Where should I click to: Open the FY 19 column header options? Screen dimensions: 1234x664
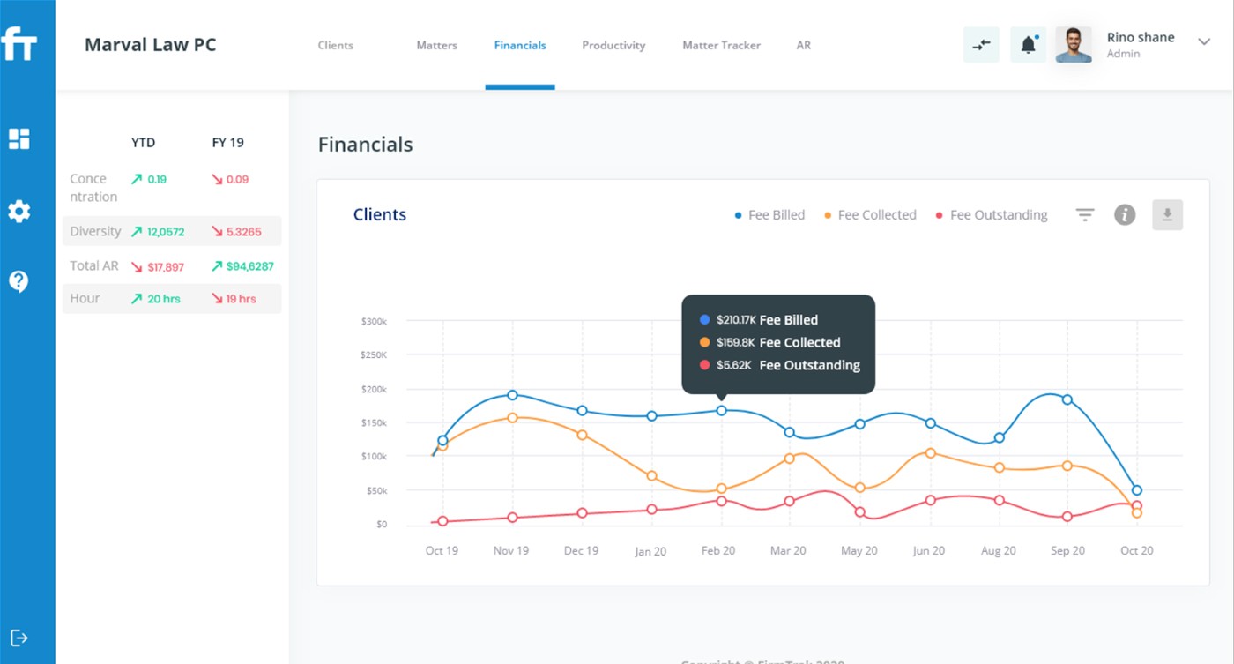(x=227, y=142)
